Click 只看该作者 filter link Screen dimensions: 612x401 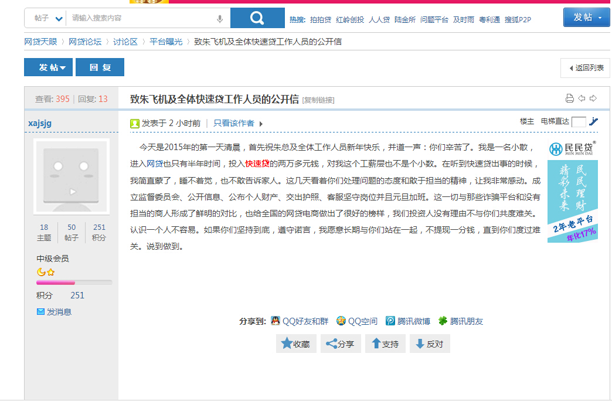tap(234, 123)
